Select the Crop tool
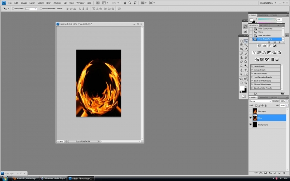This screenshot has height=181, width=290. coord(241,49)
